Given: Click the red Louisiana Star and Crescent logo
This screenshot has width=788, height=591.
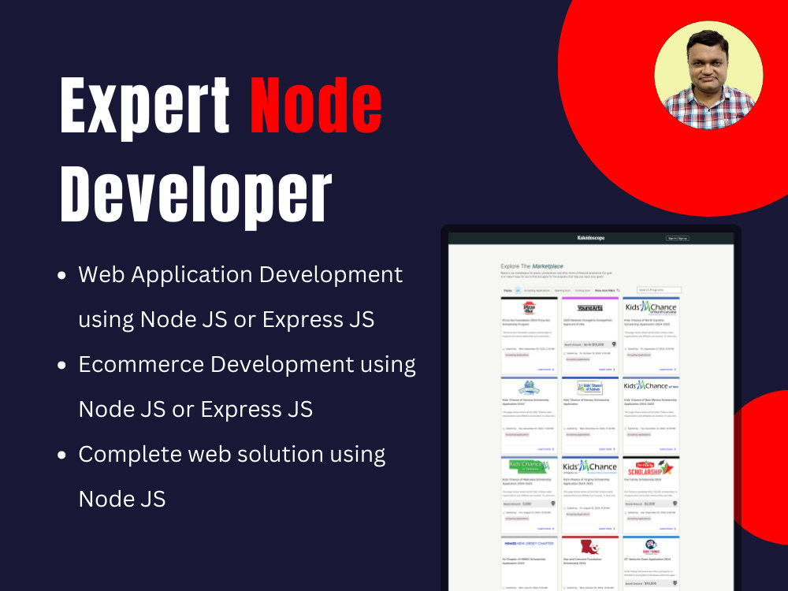Looking at the screenshot, I should (590, 547).
